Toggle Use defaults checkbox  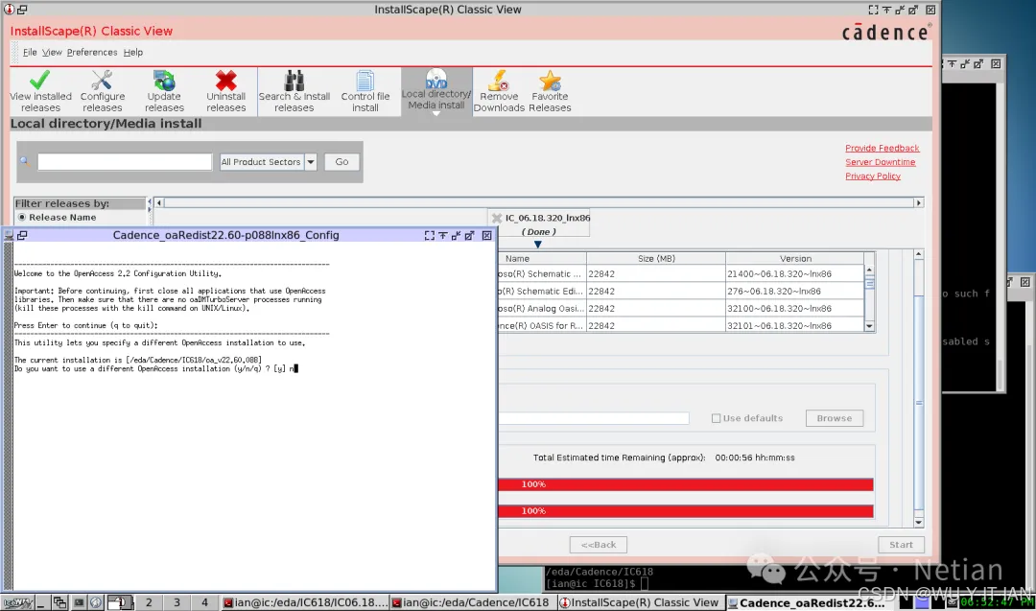(716, 418)
